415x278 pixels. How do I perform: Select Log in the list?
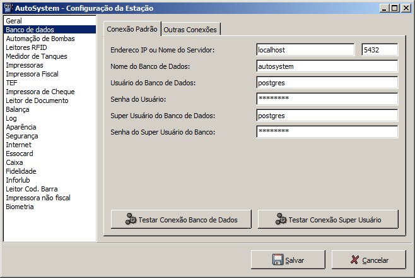(50, 118)
